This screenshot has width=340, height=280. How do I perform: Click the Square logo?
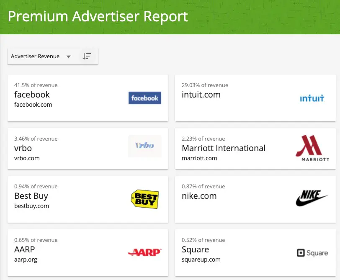pyautogui.click(x=312, y=253)
